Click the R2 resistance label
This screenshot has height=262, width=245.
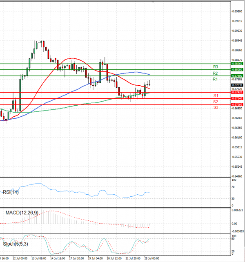(215, 73)
